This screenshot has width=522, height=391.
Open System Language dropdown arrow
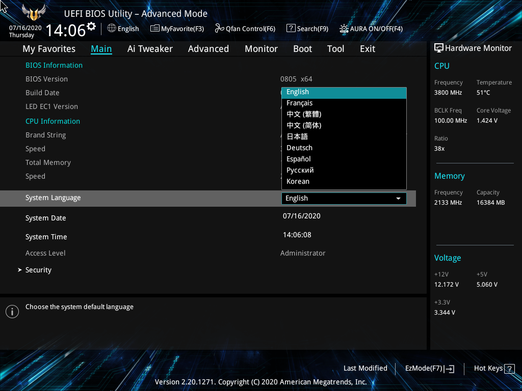398,199
